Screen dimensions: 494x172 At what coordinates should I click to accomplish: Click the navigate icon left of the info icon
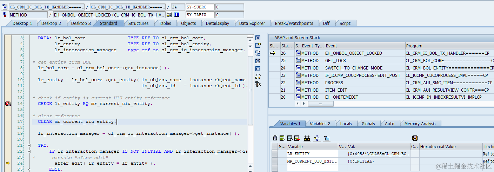click(169, 15)
